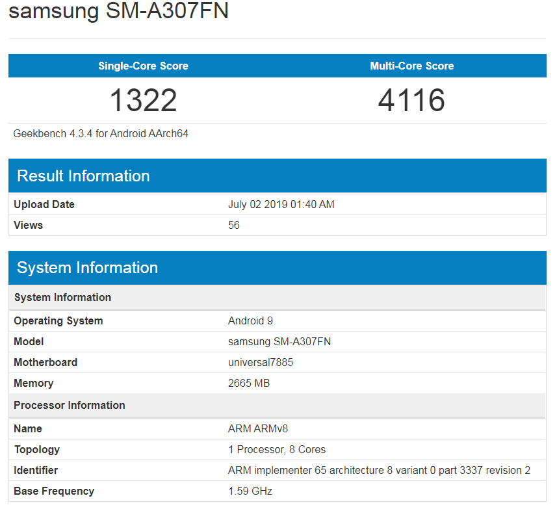Select the Views label

tap(29, 225)
